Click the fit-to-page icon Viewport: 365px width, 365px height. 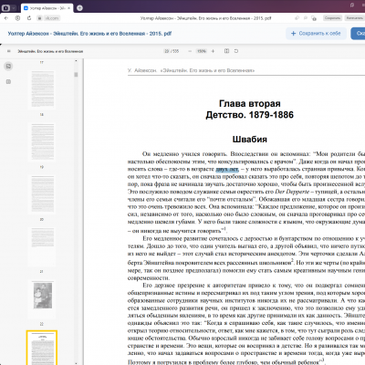(x=226, y=51)
